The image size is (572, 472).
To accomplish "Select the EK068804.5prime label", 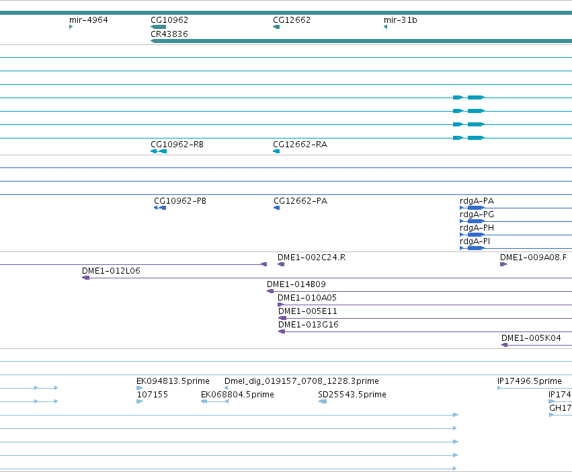I will pyautogui.click(x=237, y=395).
